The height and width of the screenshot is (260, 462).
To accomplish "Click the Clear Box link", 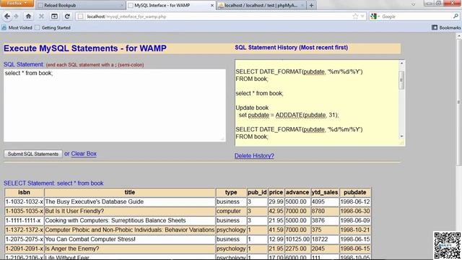I will coord(84,154).
